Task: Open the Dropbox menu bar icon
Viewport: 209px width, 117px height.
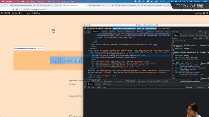Action: pyautogui.click(x=148, y=1)
